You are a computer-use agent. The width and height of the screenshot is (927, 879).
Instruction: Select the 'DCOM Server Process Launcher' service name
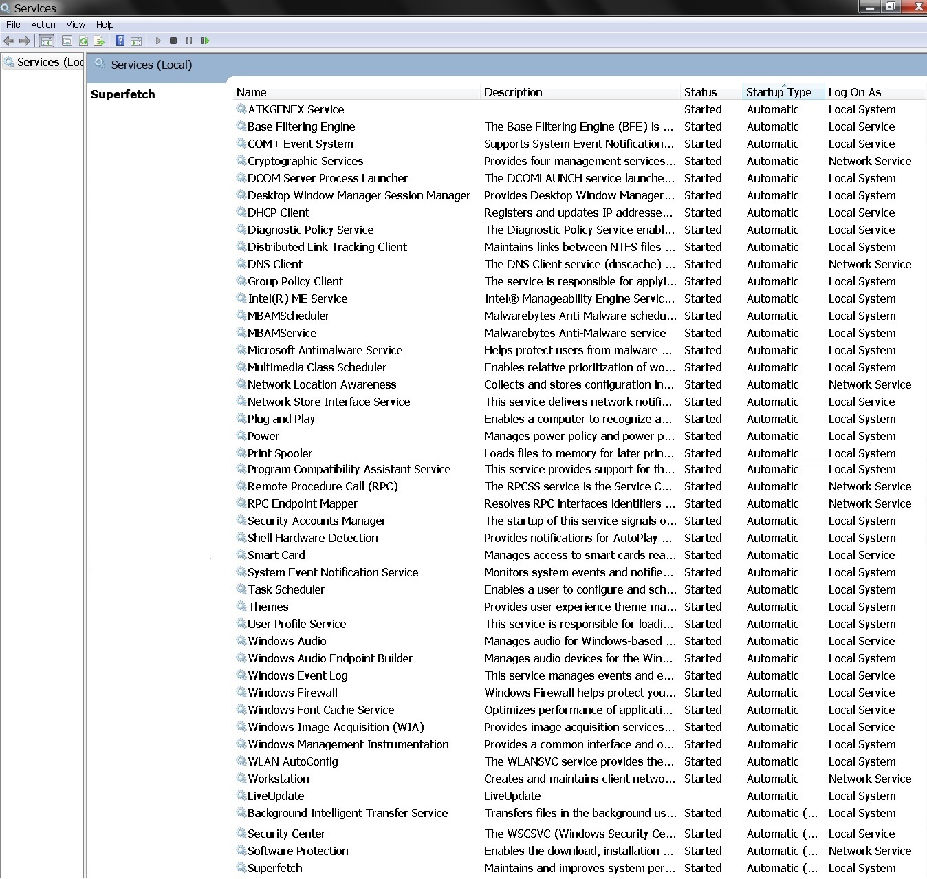[327, 178]
